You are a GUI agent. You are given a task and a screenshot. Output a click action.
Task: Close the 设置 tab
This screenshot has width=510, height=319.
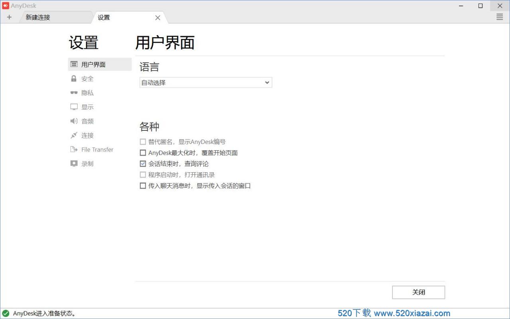tap(158, 18)
